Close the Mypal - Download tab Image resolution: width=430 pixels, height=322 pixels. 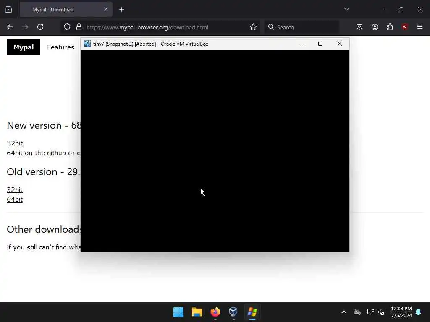105,10
